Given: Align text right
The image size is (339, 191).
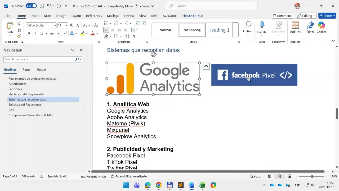Looking at the screenshot, I should (x=119, y=30).
